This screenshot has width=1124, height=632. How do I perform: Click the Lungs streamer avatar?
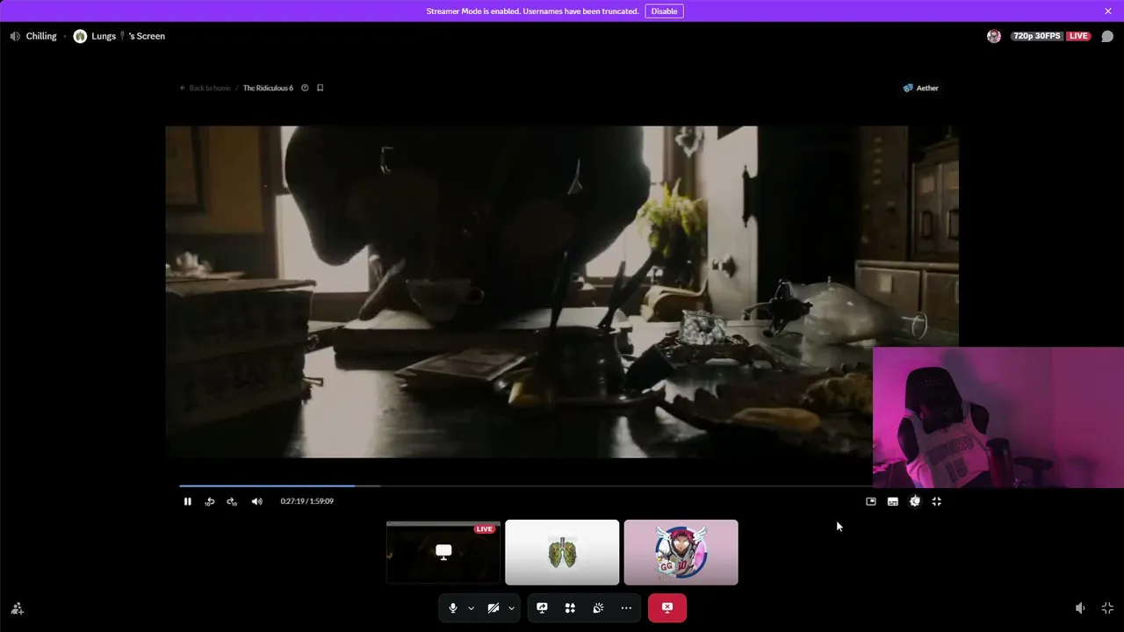pos(80,36)
